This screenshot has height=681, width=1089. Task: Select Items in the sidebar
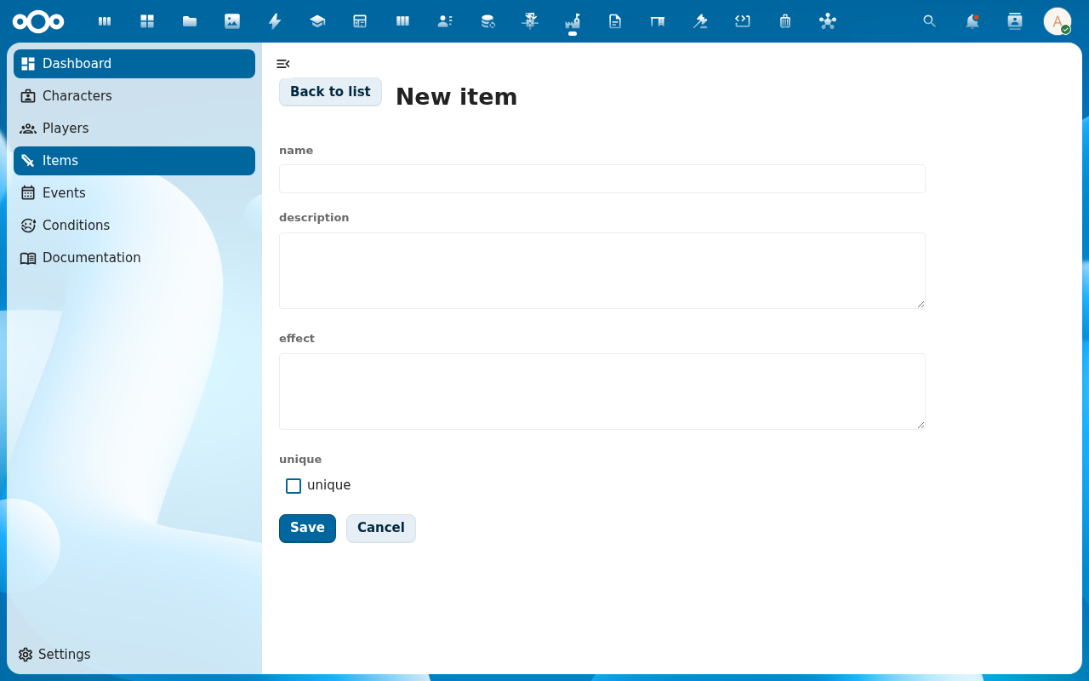pyautogui.click(x=134, y=161)
